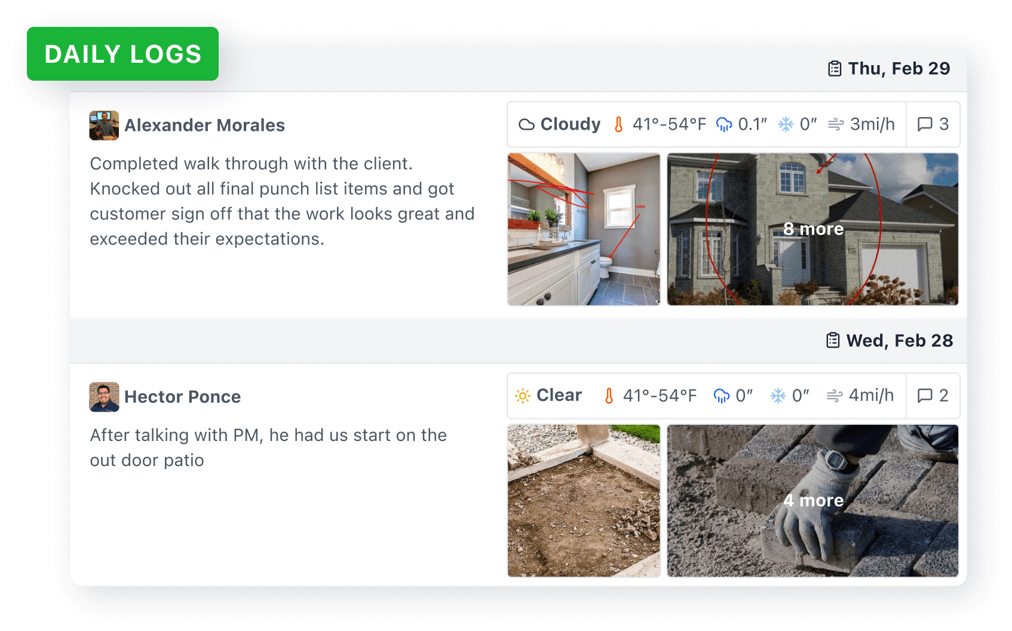Click the precipitation icon showing 0.1 inches
Screen dimensions: 1012x631
coord(725,124)
